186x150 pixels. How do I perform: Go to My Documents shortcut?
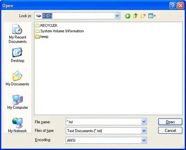pyautogui.click(x=18, y=78)
